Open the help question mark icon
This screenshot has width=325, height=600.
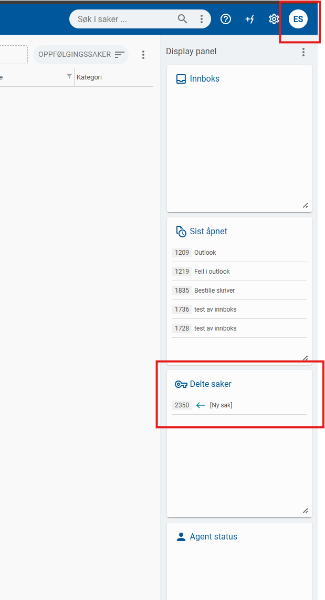[x=226, y=19]
